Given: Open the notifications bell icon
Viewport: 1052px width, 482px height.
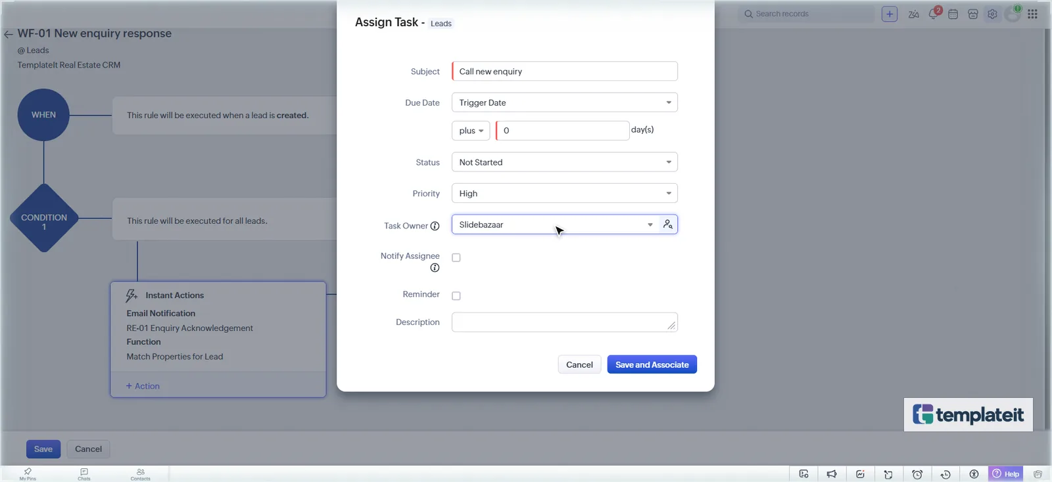Looking at the screenshot, I should pos(934,14).
